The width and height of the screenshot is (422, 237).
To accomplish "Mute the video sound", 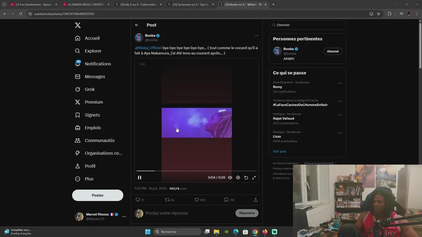I will pos(230,178).
